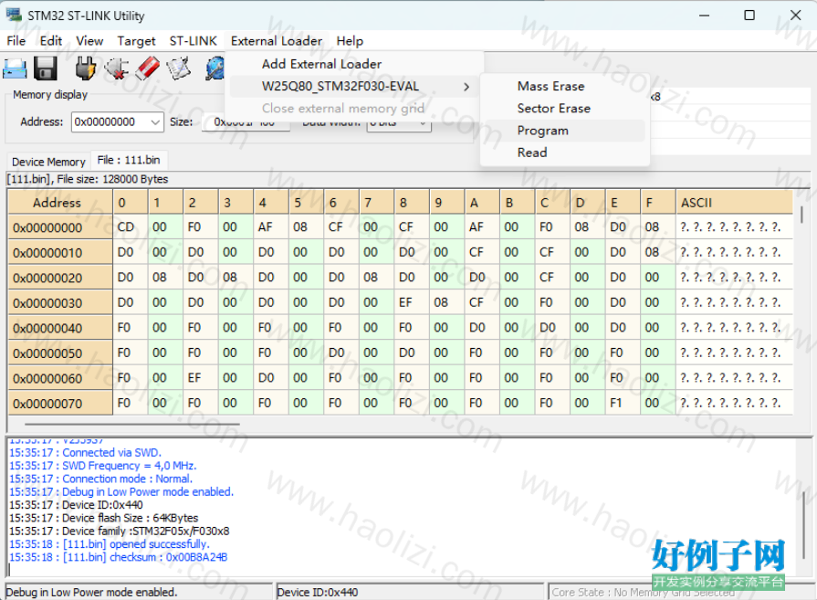Click the memory grid horizontal scrollbar

click(132, 425)
